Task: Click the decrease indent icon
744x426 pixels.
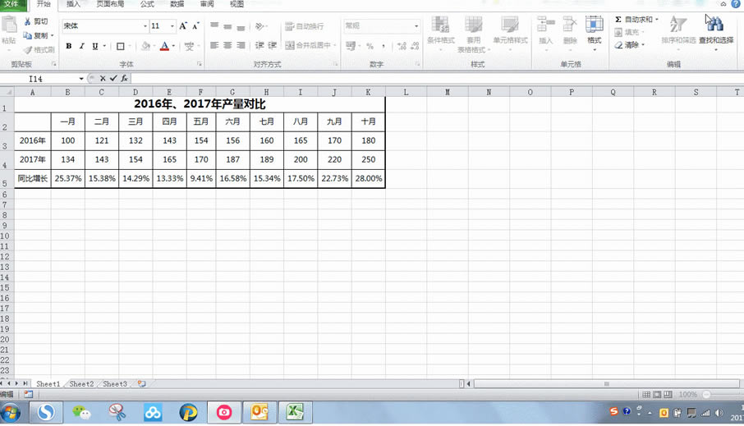Action: 259,45
